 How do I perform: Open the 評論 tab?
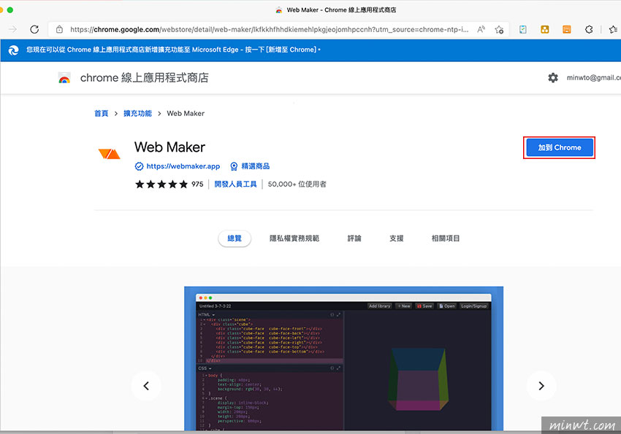point(354,239)
